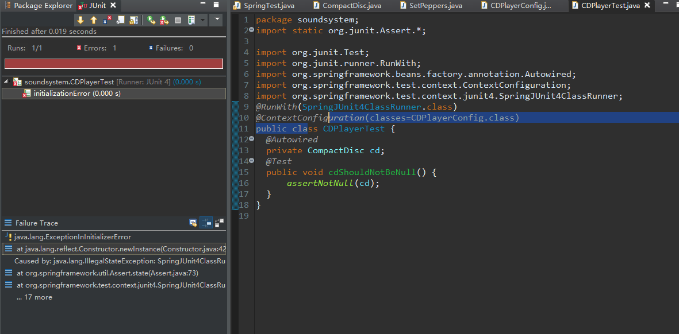Collapse soundsystem.CDPlayerTest tree node
The image size is (679, 334).
[x=6, y=81]
